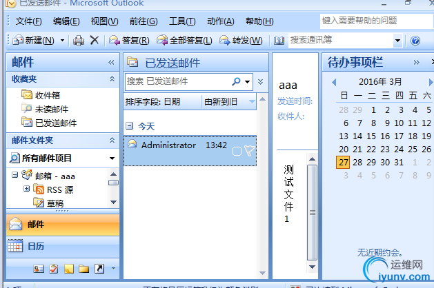Open the New item dropdown arrow
Screen dimensions: 434x288
point(63,41)
